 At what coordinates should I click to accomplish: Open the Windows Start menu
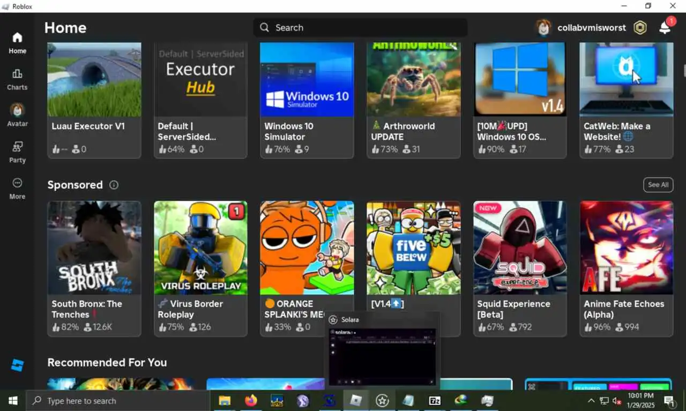tap(13, 400)
